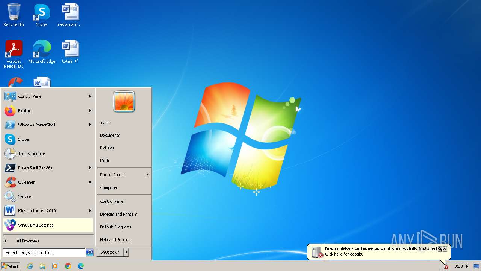481x271 pixels.
Task: Click Task Scheduler clock icon
Action: click(10, 154)
